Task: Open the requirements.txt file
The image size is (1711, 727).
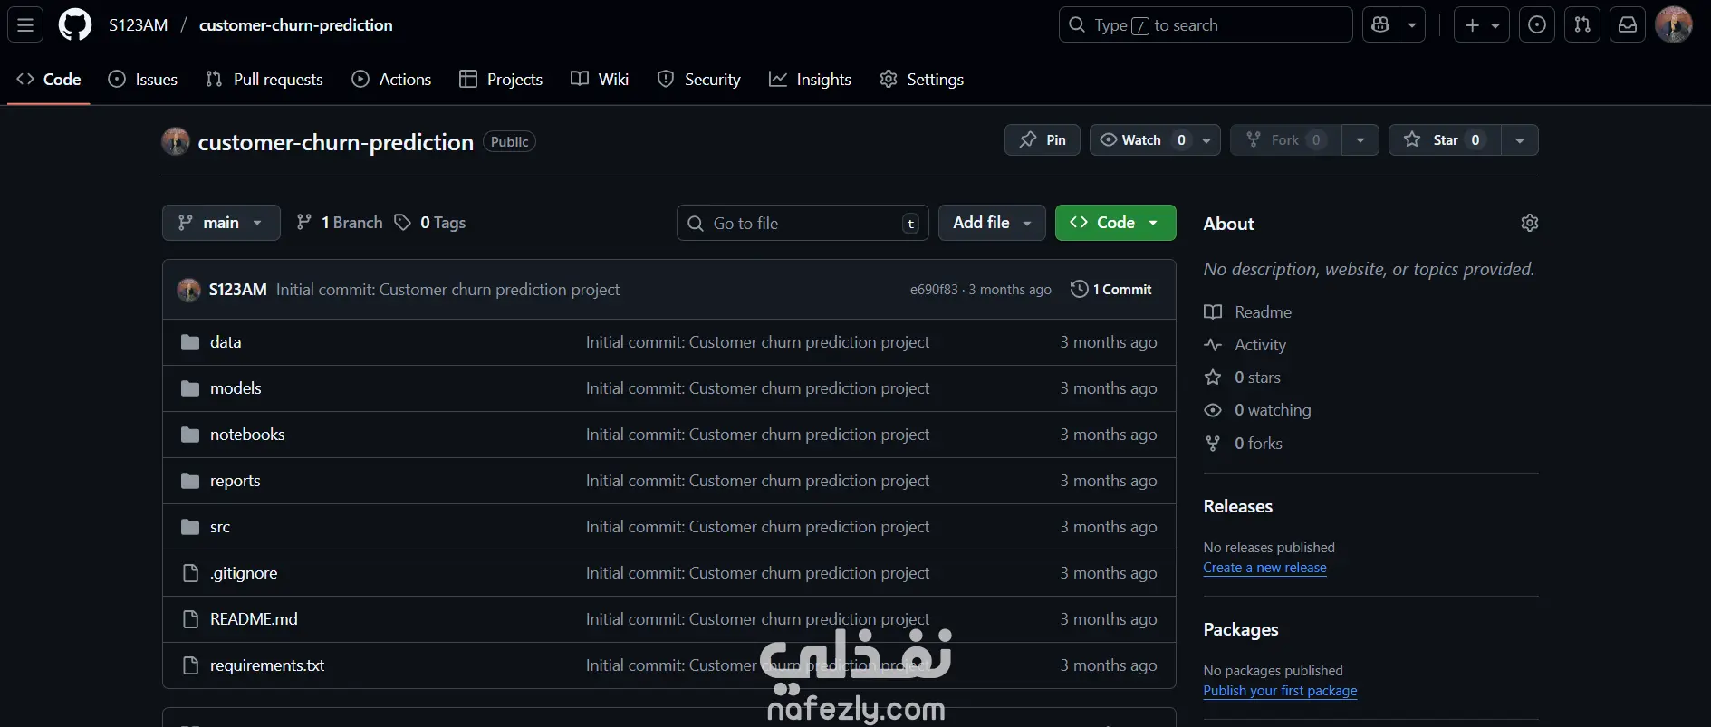Action: click(267, 665)
